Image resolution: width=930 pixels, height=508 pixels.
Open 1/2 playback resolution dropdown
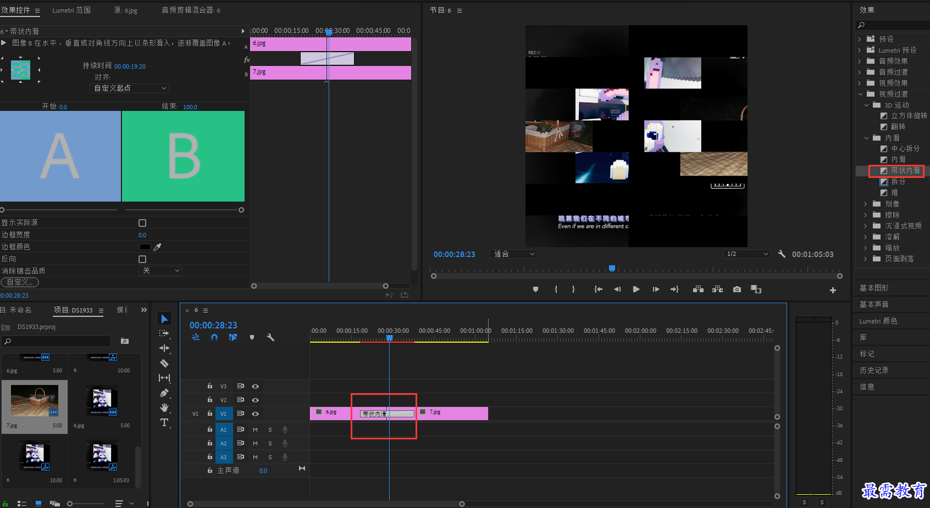747,254
